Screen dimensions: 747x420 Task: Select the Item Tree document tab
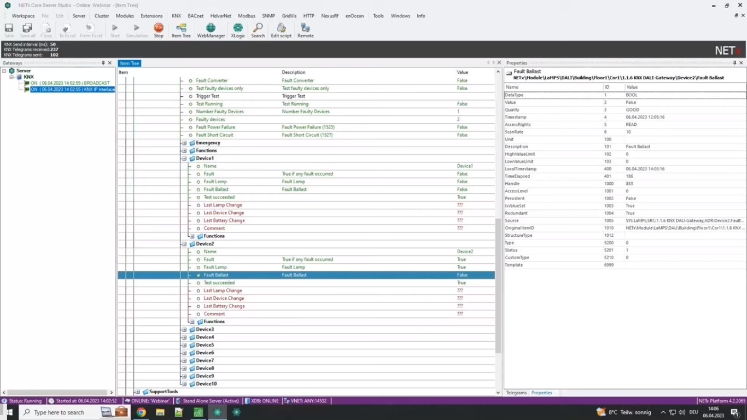click(x=130, y=63)
